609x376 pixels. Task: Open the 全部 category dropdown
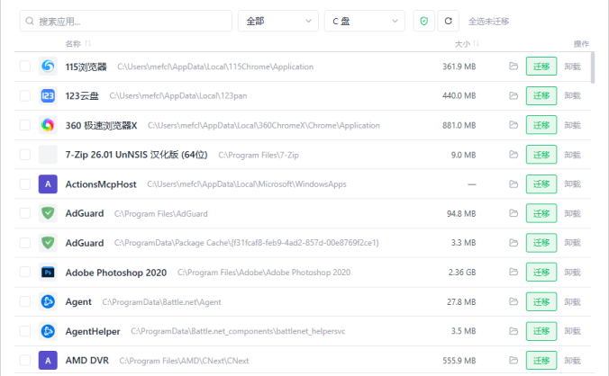pos(278,21)
